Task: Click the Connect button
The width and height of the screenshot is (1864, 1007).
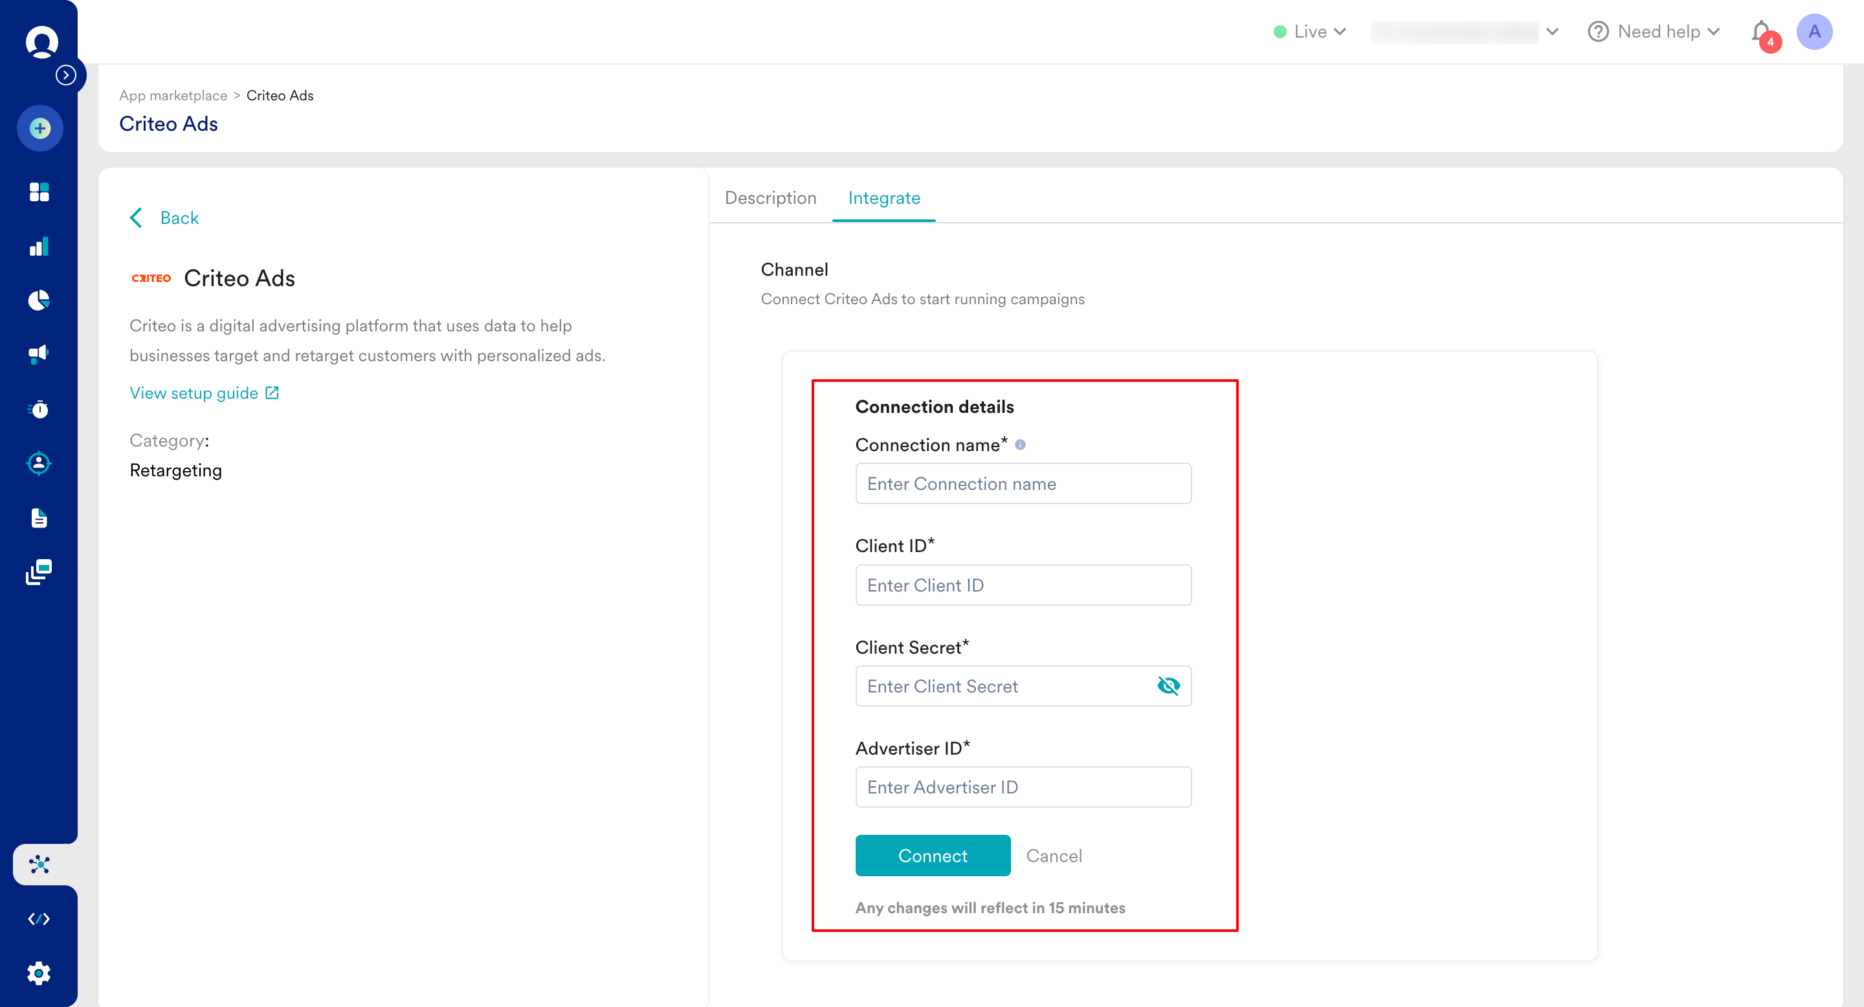Action: tap(933, 856)
